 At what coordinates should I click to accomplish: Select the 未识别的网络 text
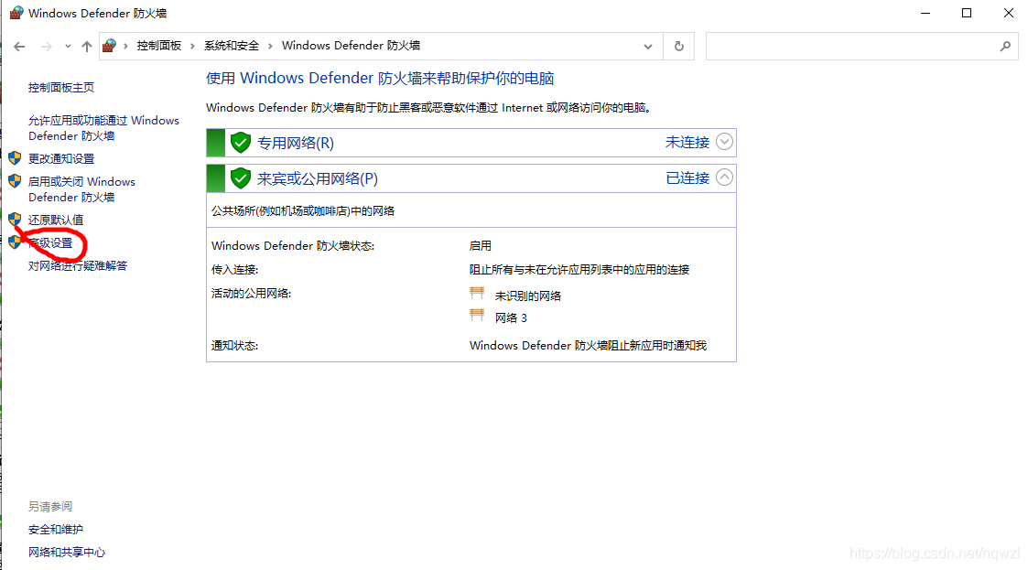click(528, 296)
